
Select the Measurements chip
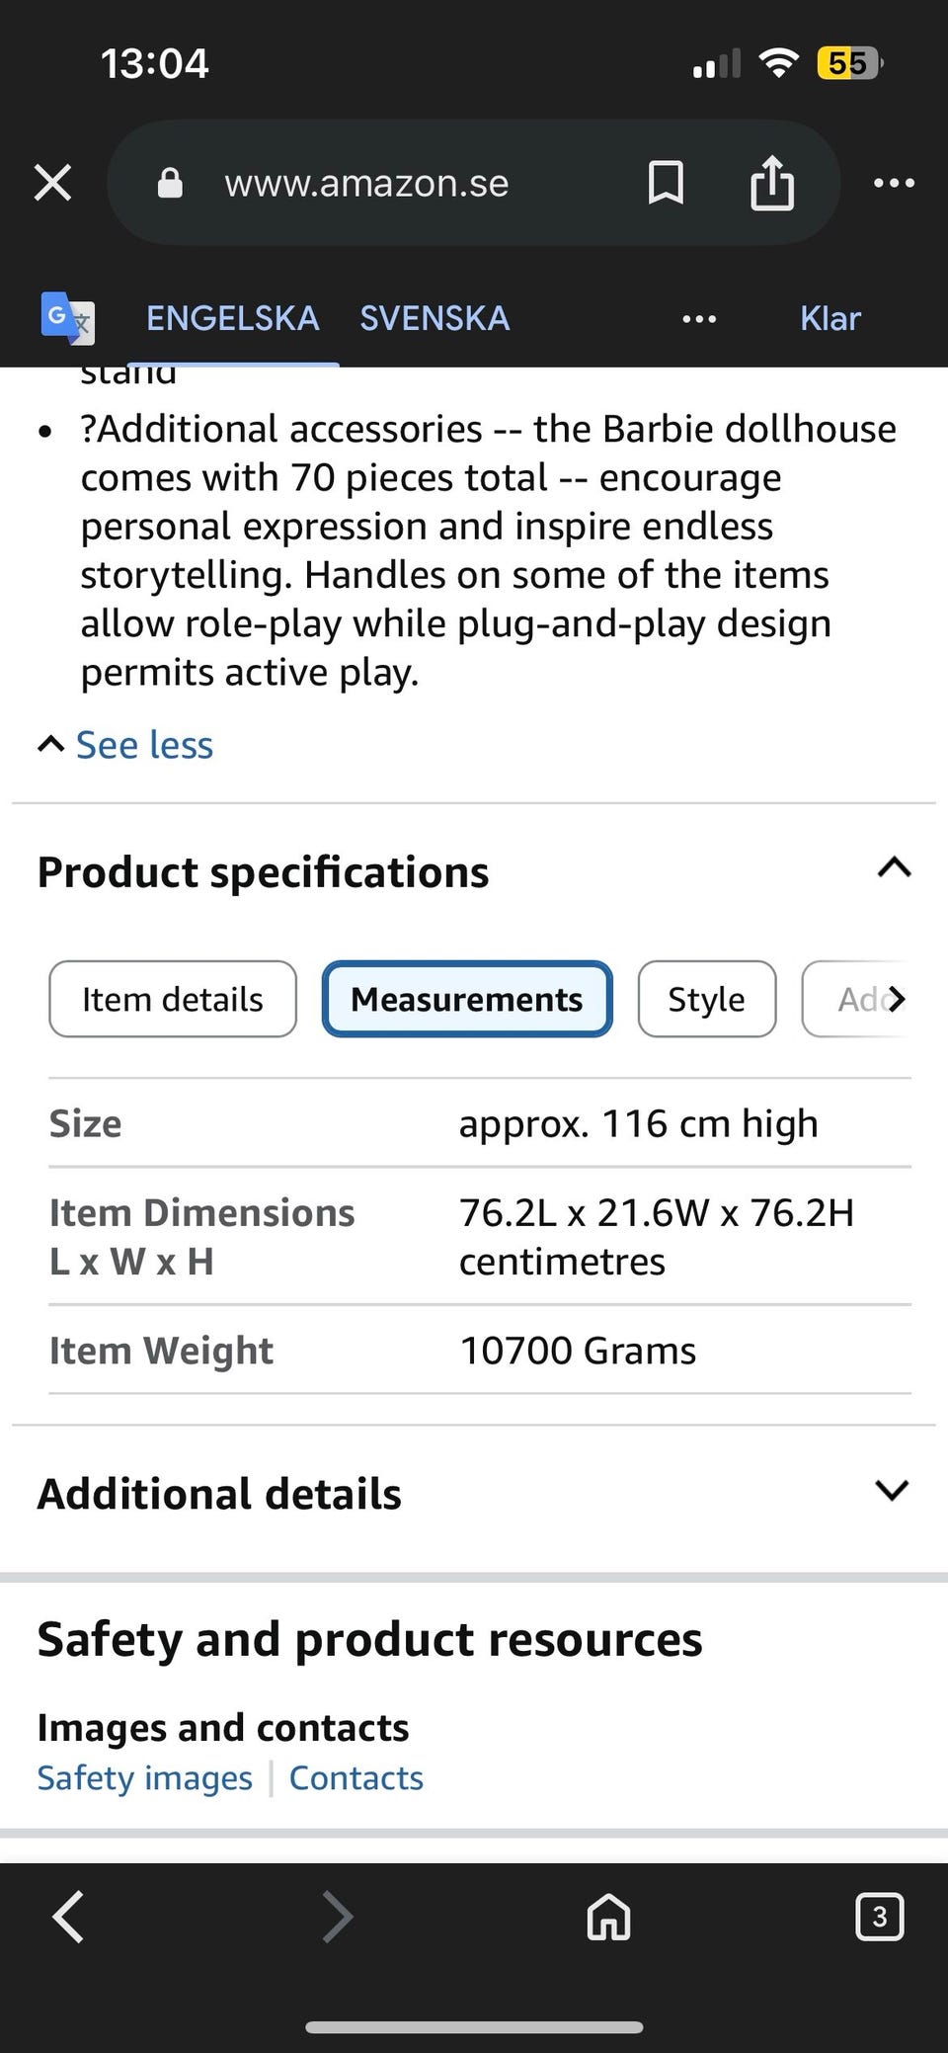(467, 999)
